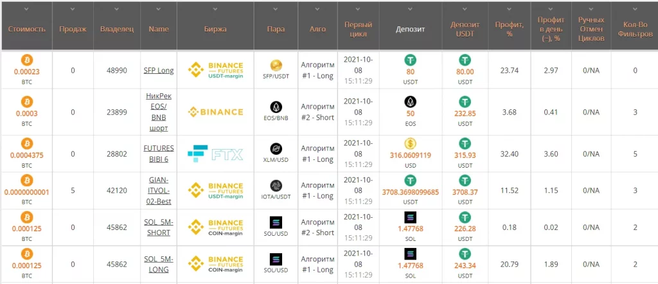
Task: Open the dropdown arrow above Биржа column
Action: tap(215, 10)
